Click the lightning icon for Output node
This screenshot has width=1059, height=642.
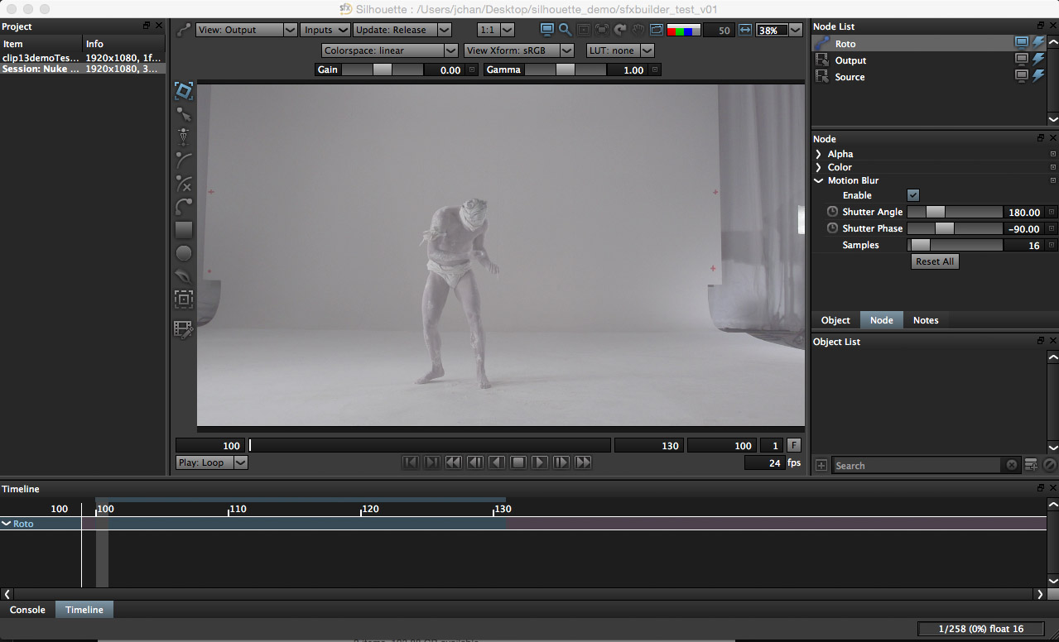pos(1038,60)
